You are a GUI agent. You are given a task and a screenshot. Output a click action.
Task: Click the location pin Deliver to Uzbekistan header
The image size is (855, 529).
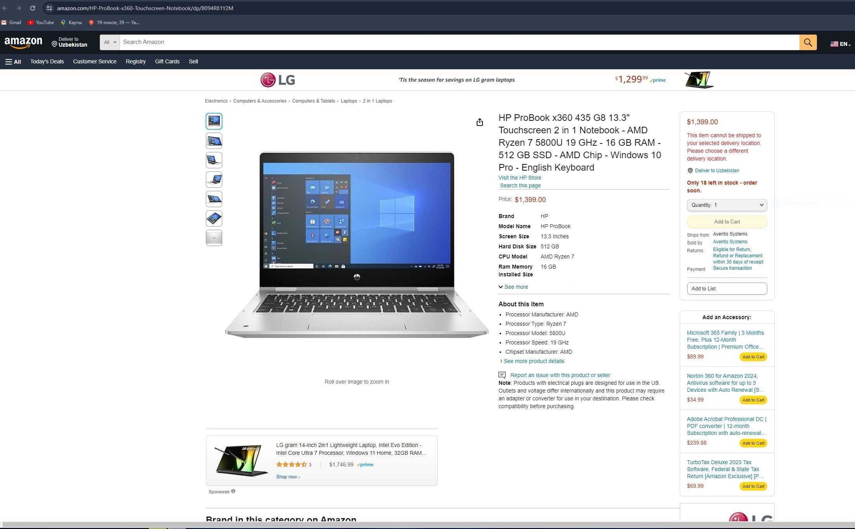click(70, 42)
